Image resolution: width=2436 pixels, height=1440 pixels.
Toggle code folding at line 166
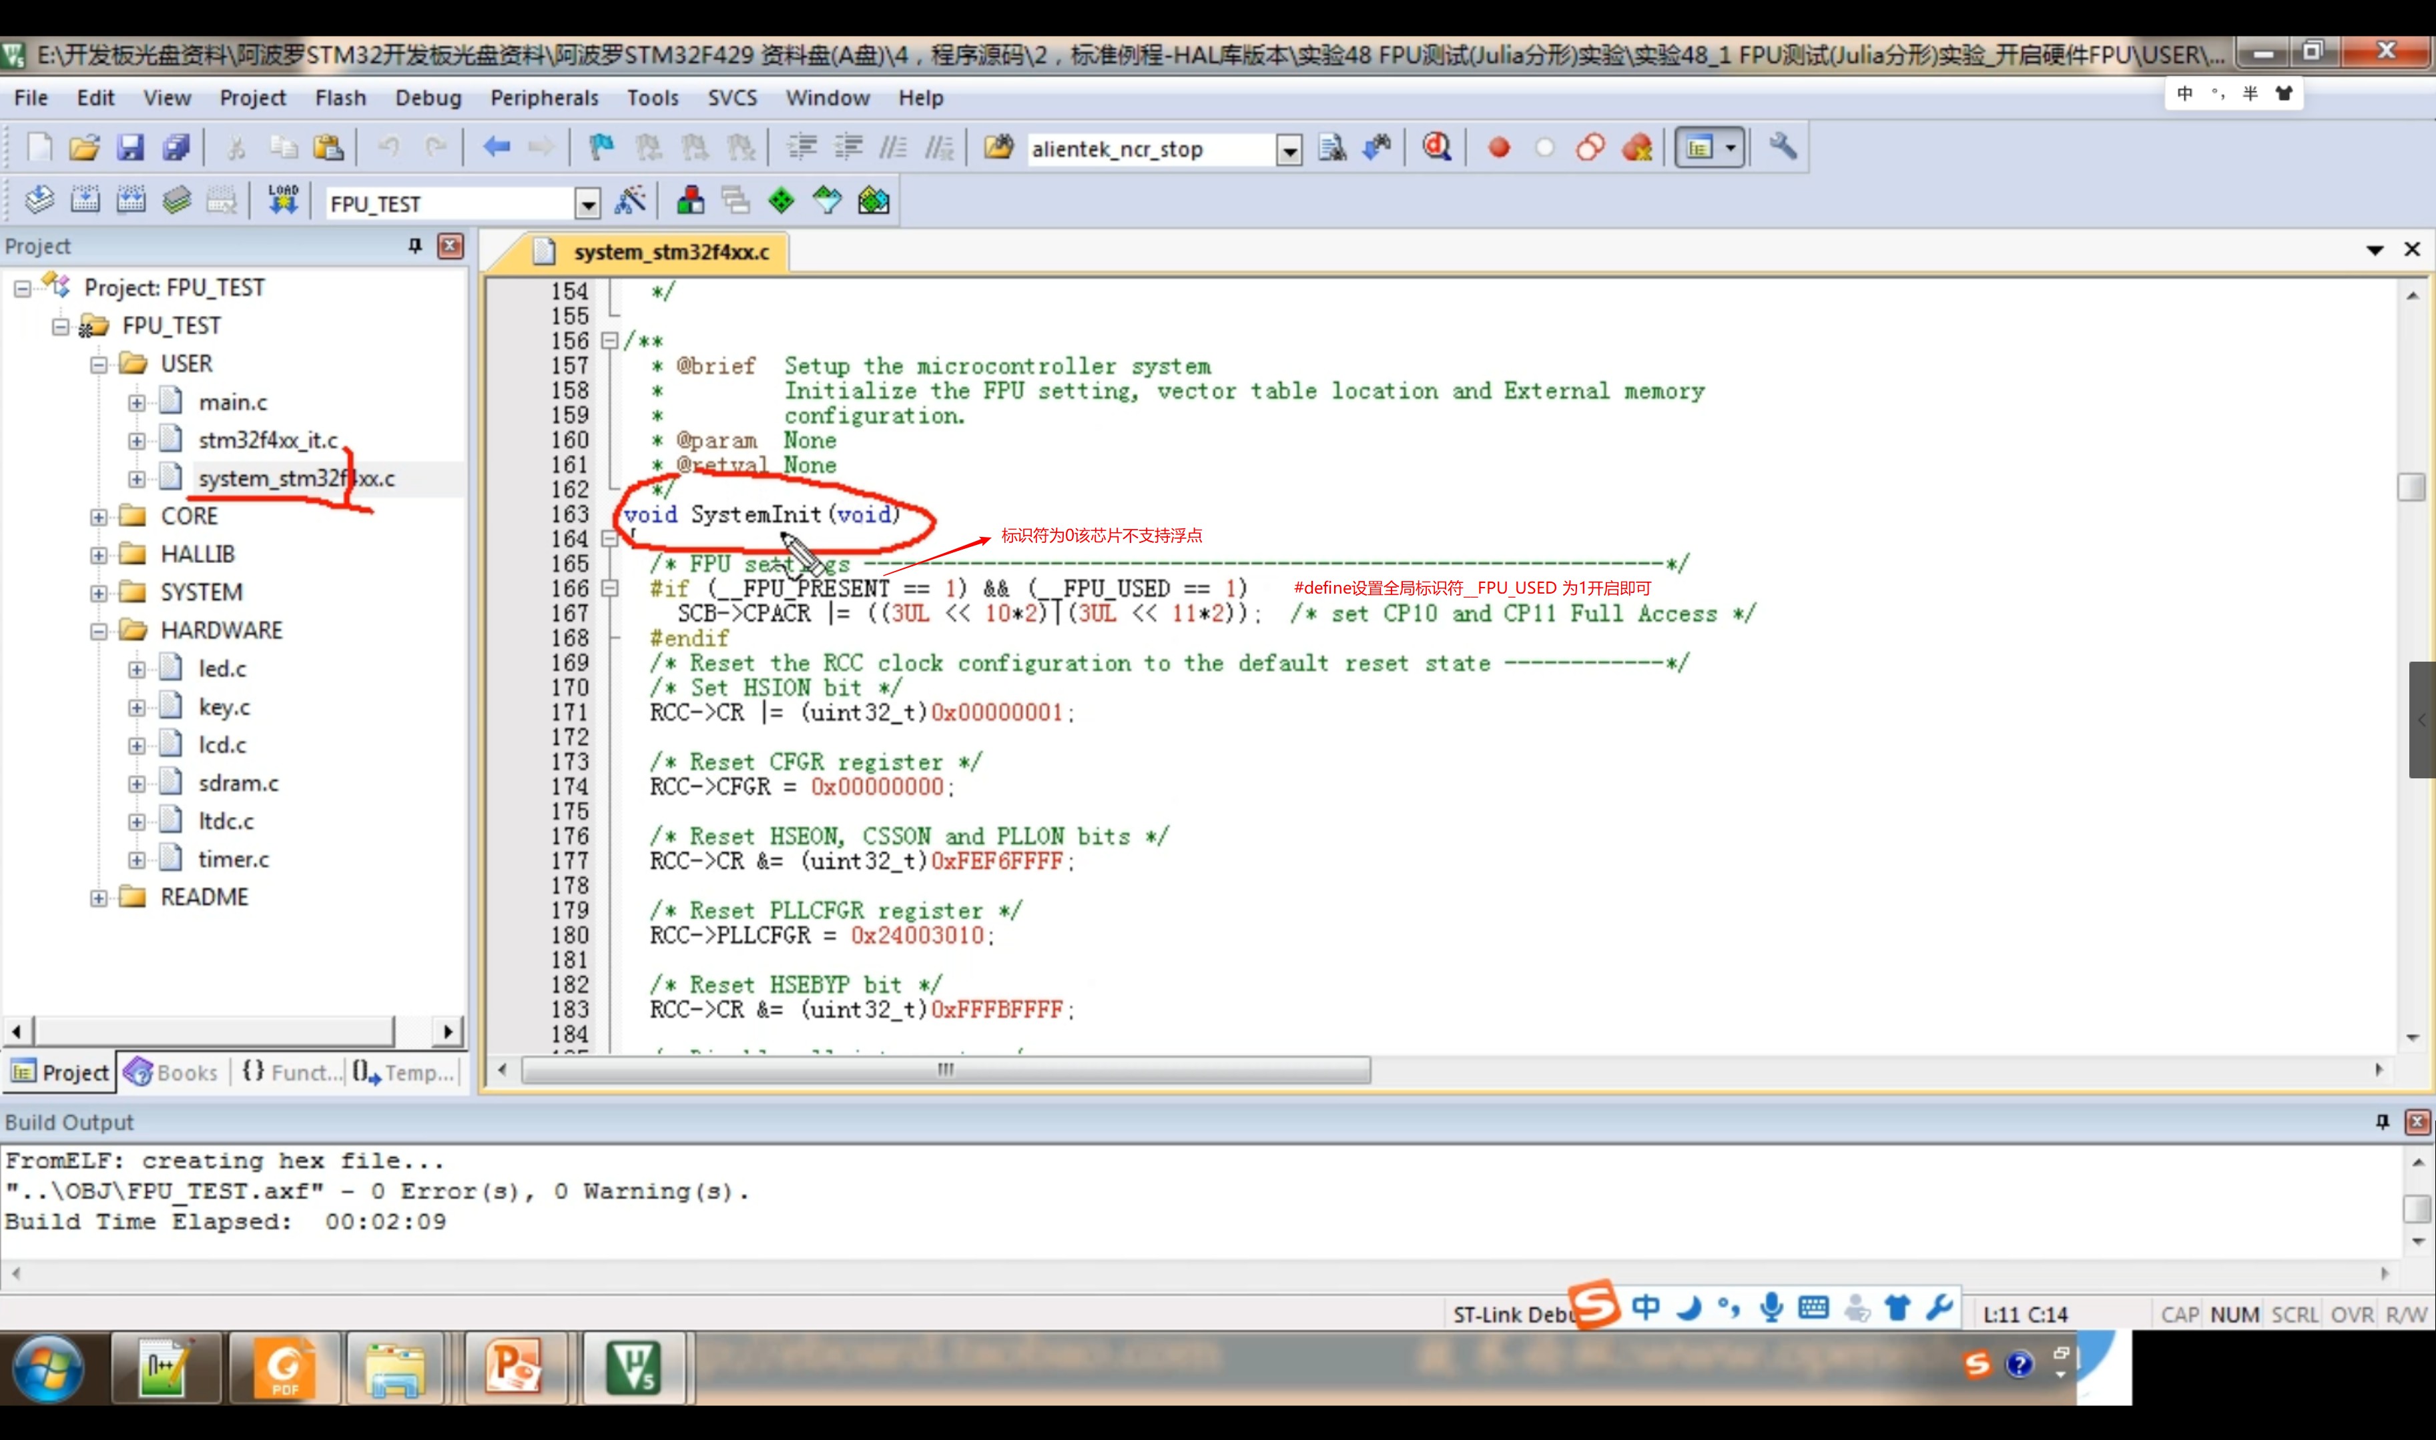[x=610, y=588]
